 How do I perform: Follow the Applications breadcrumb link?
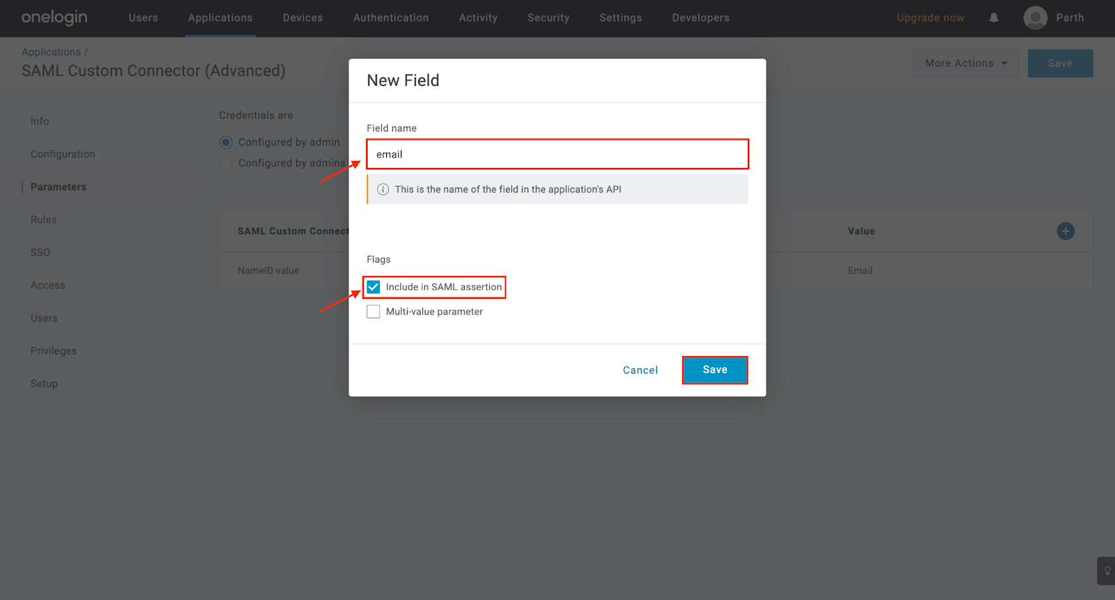[51, 52]
